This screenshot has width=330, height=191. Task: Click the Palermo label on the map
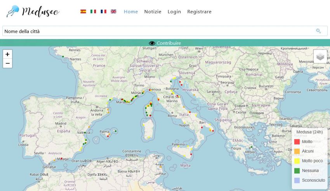[x=178, y=145]
